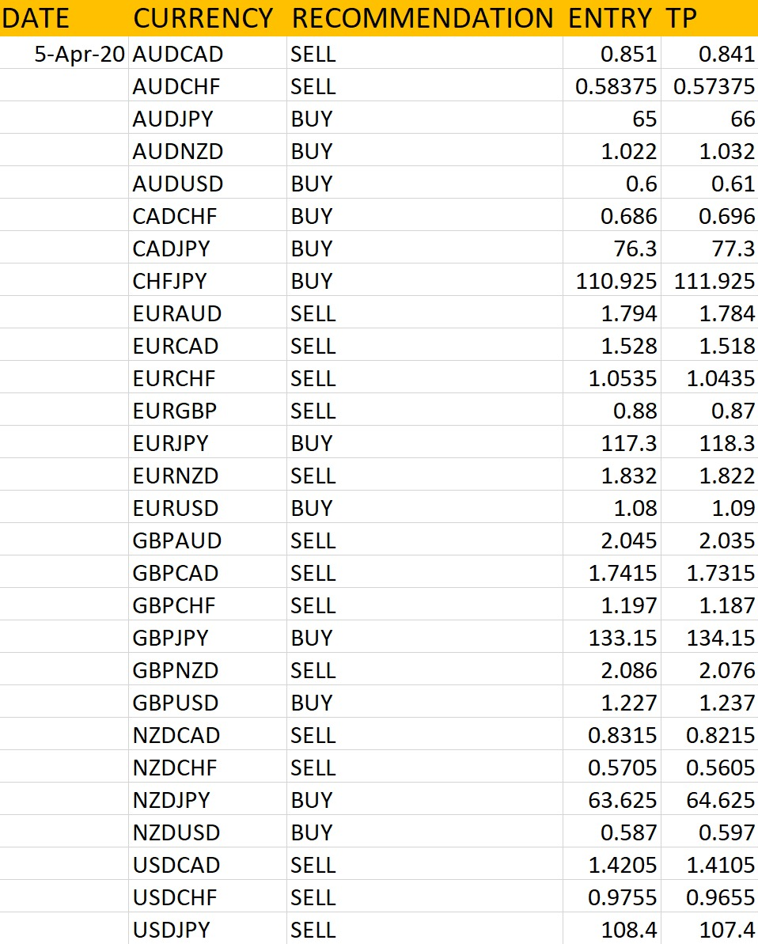
Task: Click the GBPAUD SELL cell
Action: point(424,540)
